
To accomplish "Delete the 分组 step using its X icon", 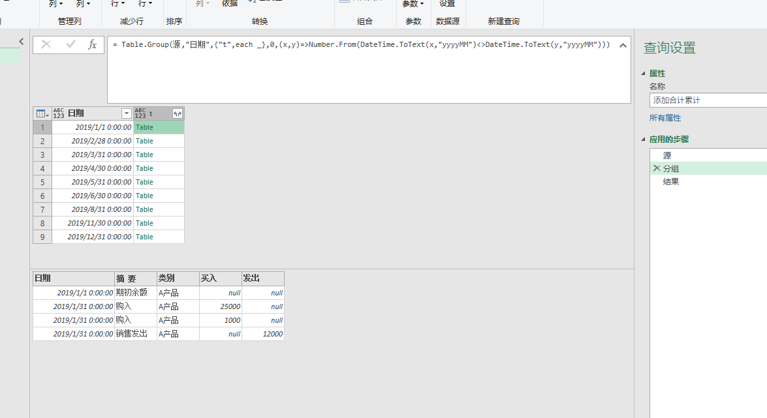I will 657,169.
